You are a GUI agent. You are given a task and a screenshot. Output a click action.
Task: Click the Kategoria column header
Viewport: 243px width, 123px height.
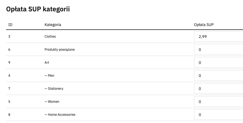(x=53, y=25)
